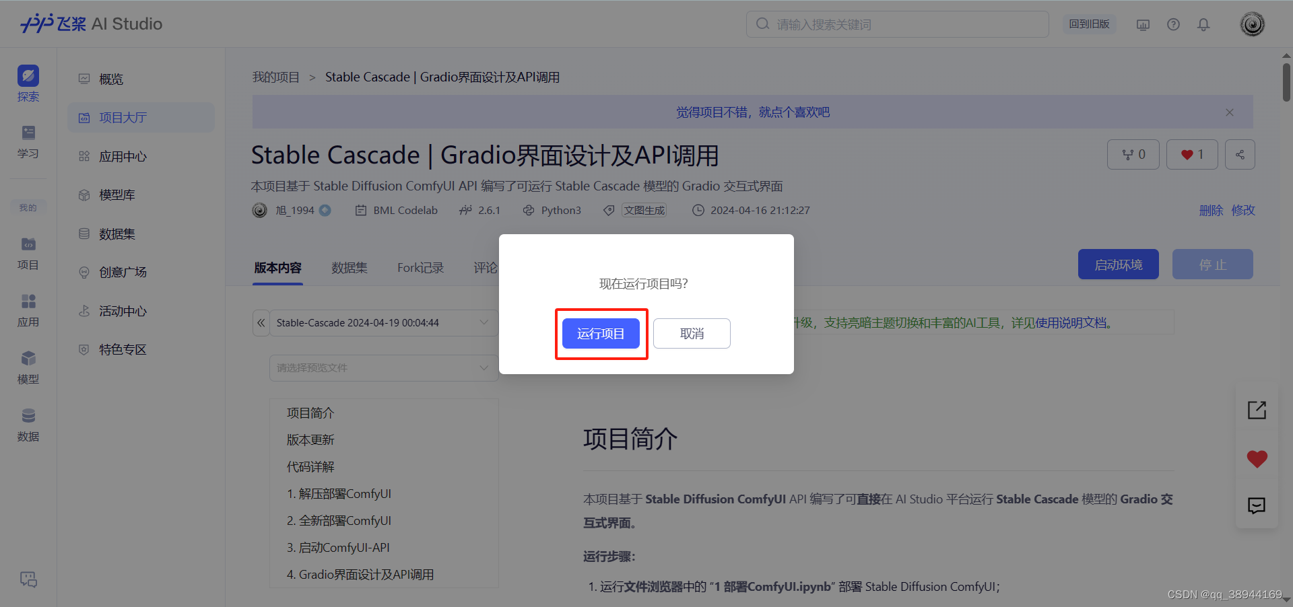Open the screen/monitor icon in header
1293x607 pixels.
point(1143,24)
